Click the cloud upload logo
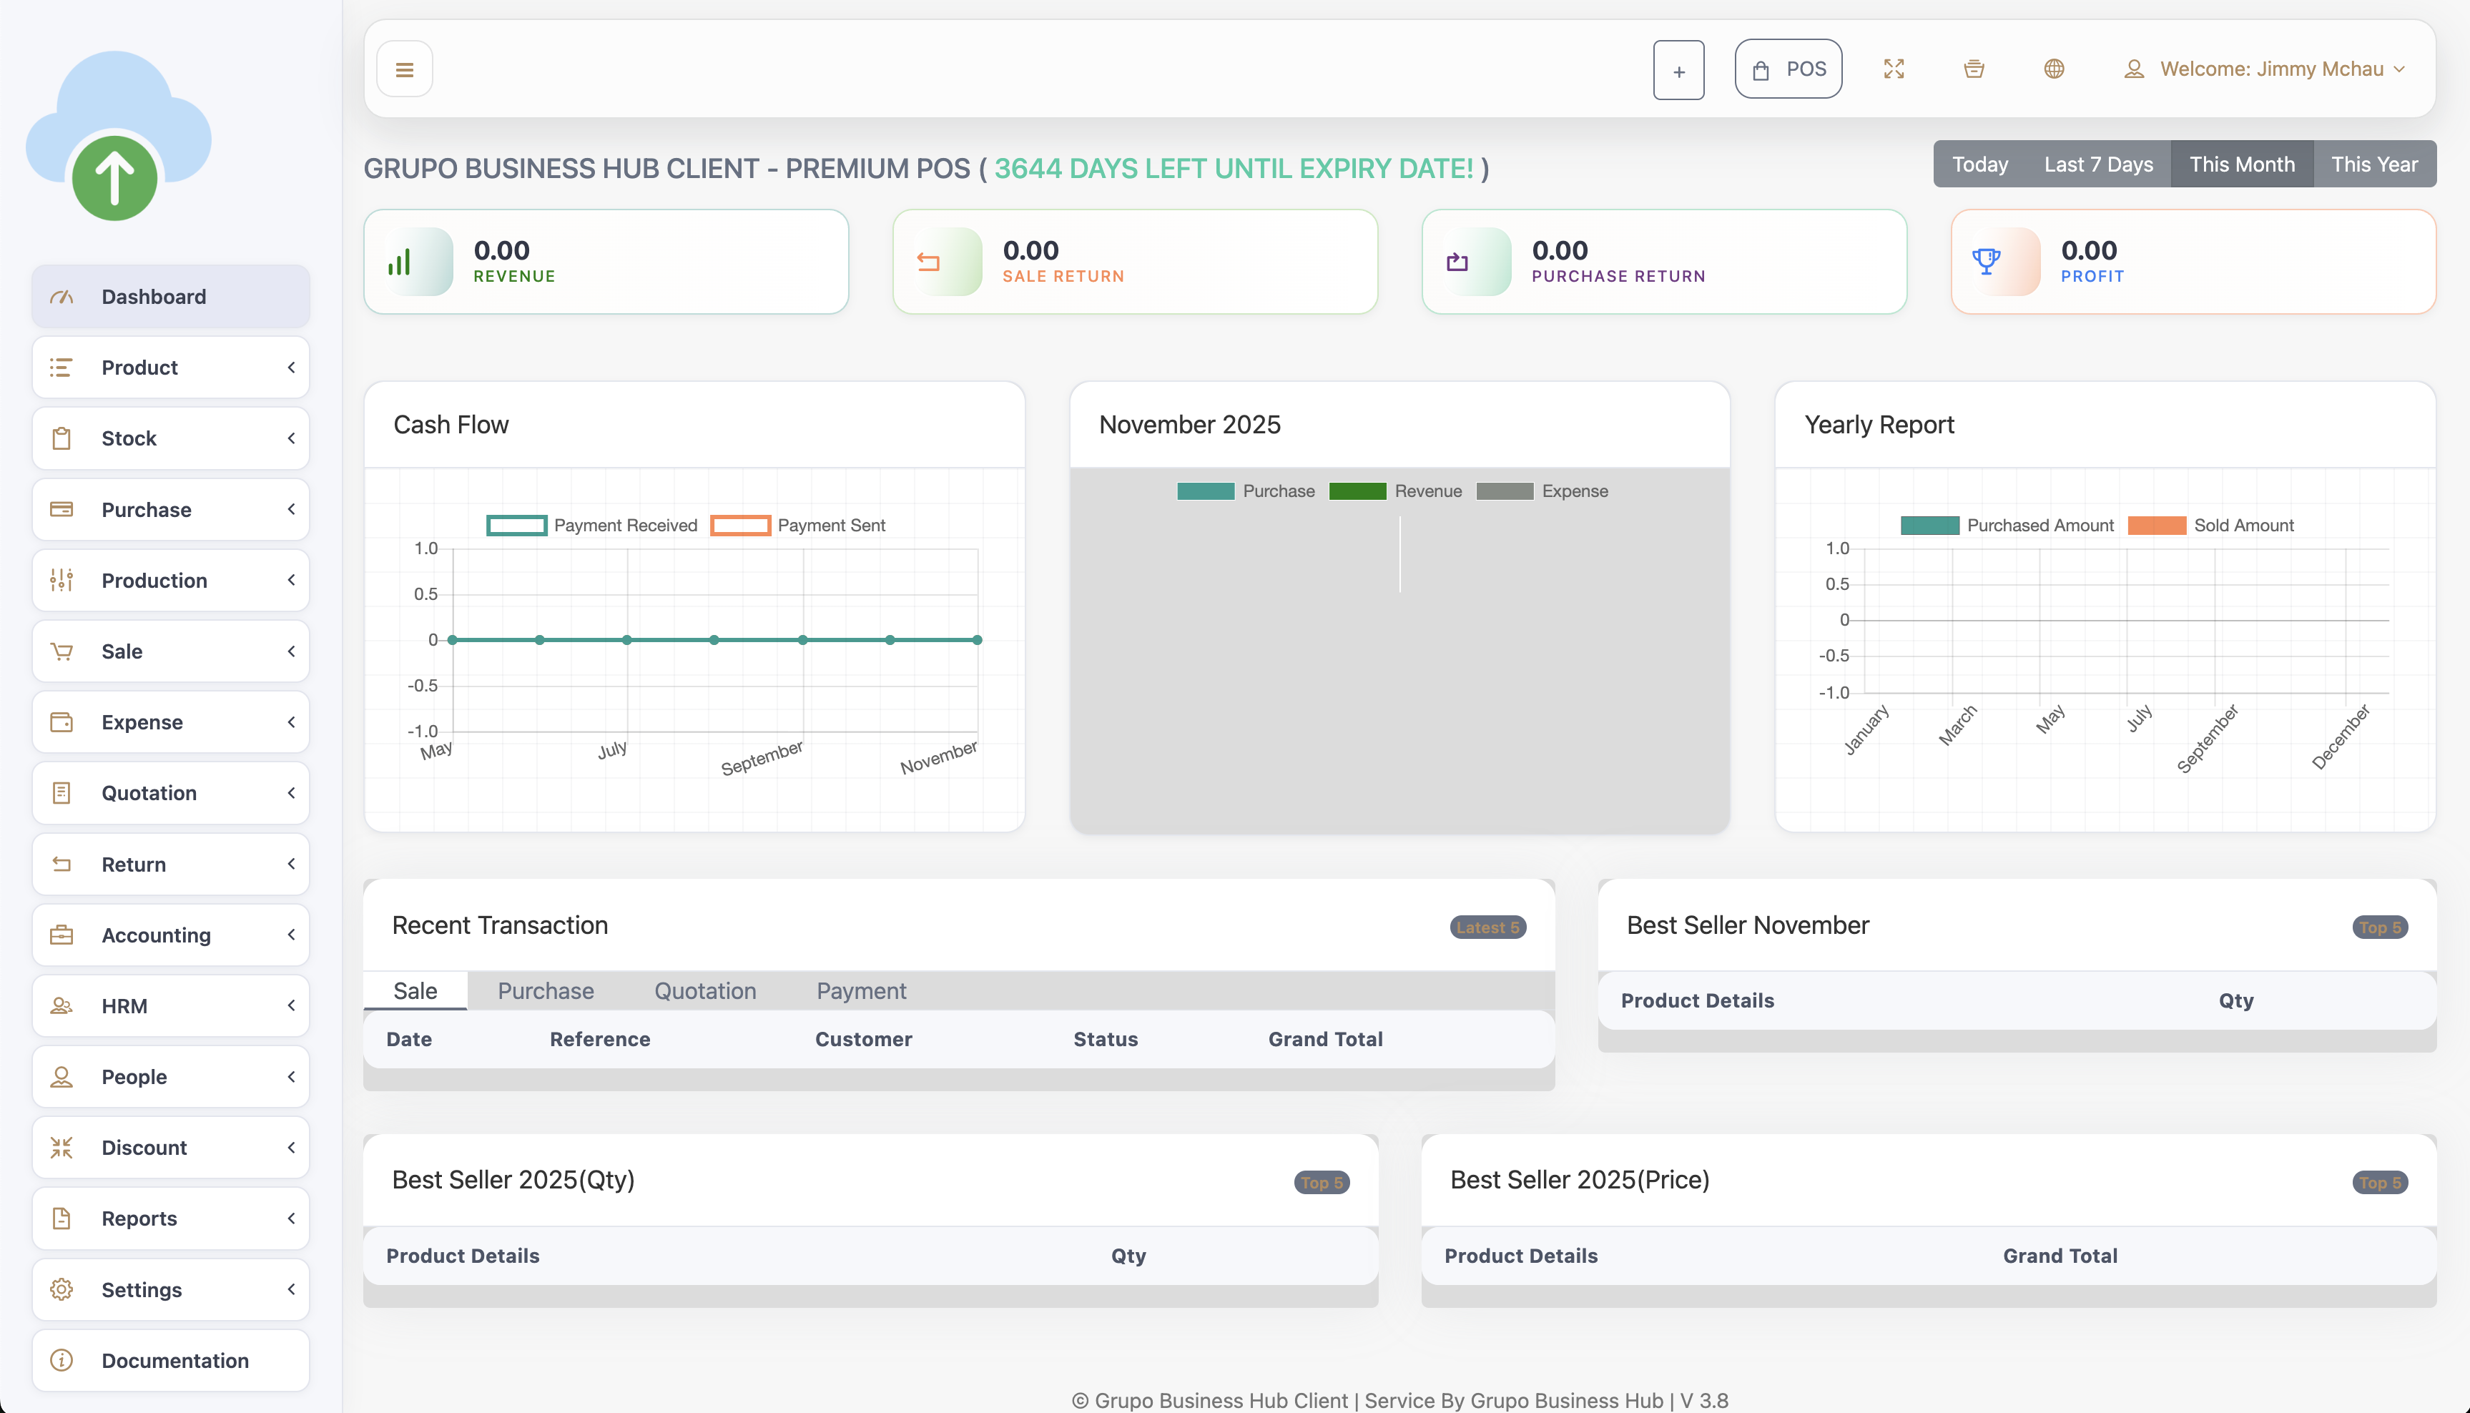The width and height of the screenshot is (2470, 1413). pos(117,137)
